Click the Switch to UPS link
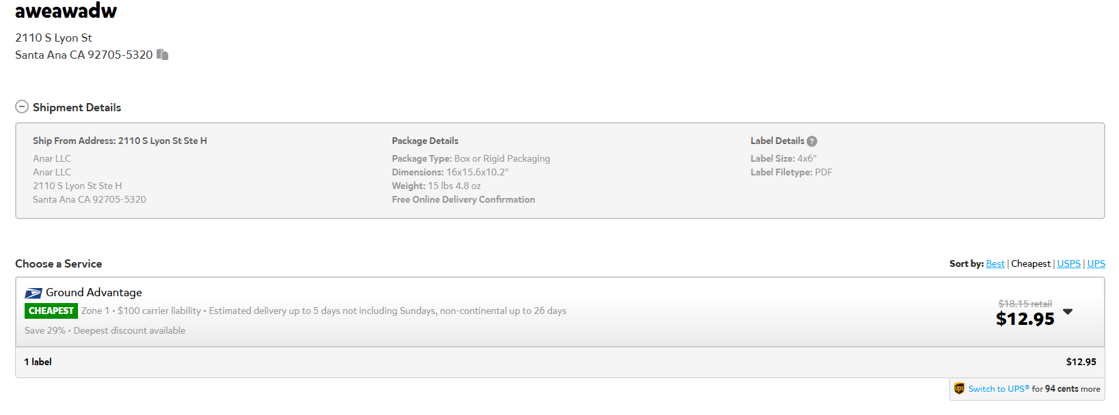Viewport: 1119px width, 415px height. click(999, 389)
